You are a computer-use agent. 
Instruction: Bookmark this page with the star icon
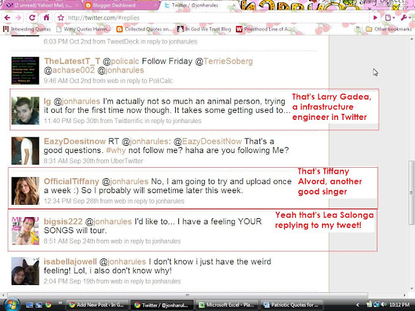coord(61,17)
